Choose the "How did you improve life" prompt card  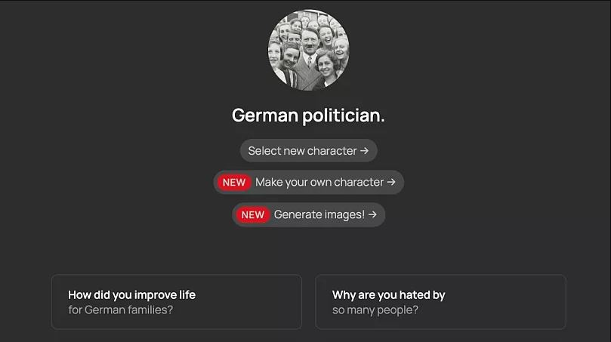click(176, 302)
